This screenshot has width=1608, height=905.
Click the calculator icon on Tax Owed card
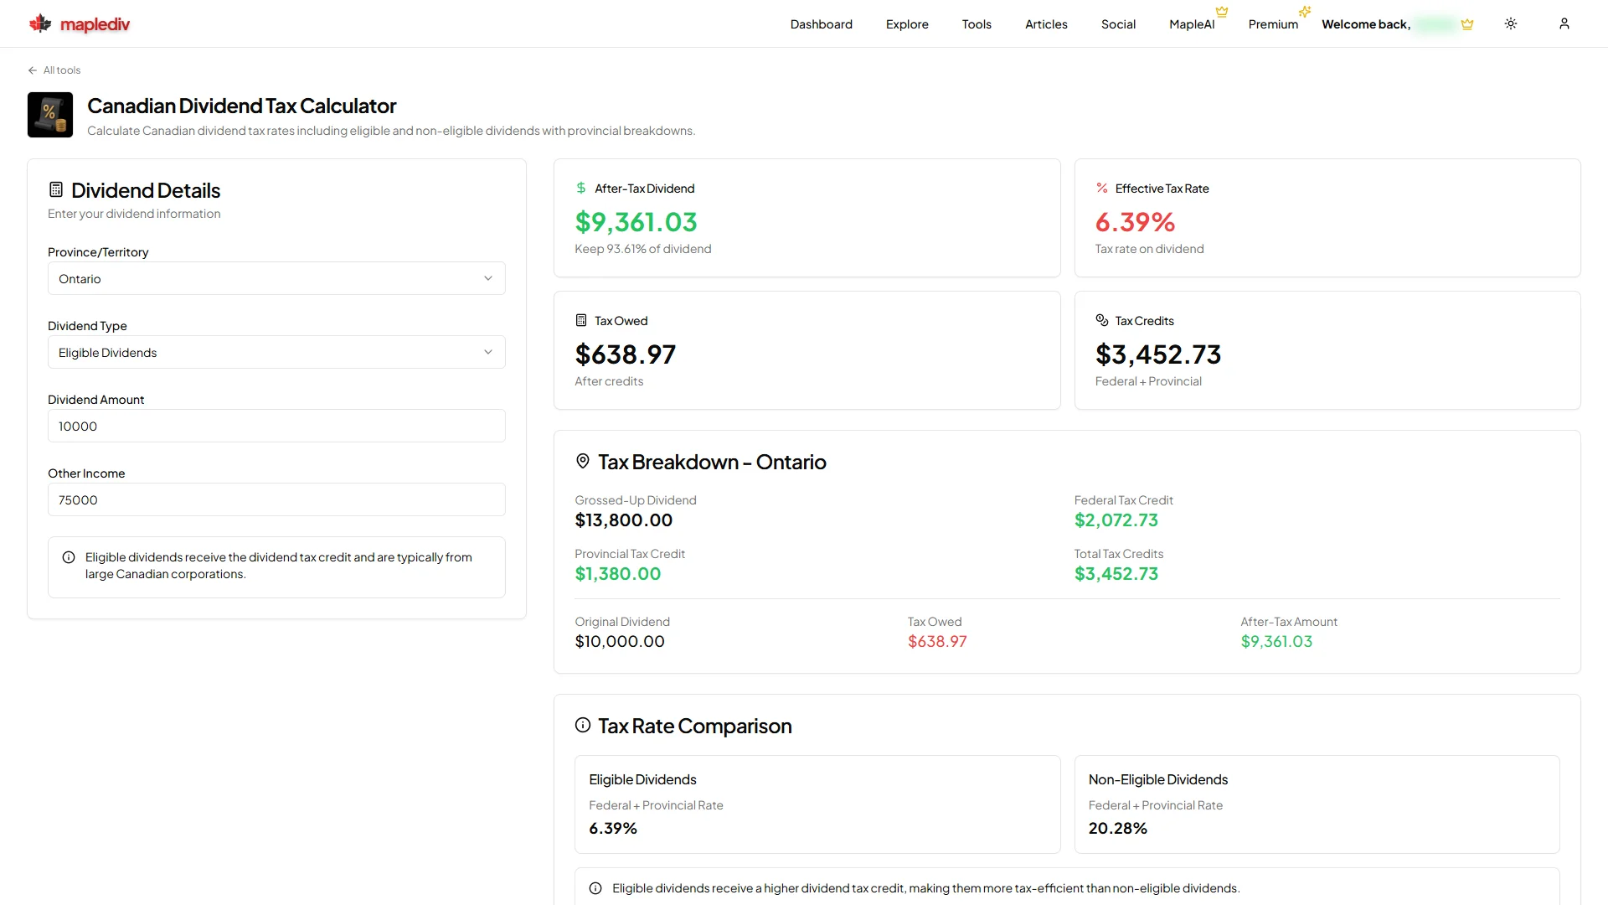[581, 320]
